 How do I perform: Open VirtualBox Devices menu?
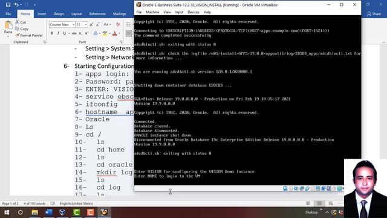click(x=193, y=12)
